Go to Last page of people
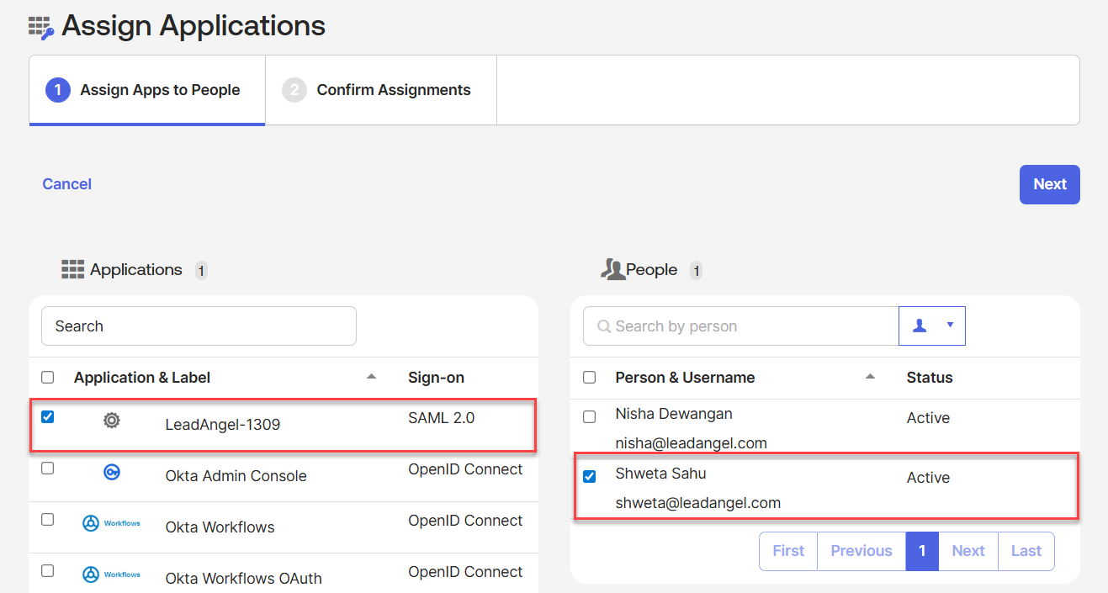 (x=1026, y=551)
